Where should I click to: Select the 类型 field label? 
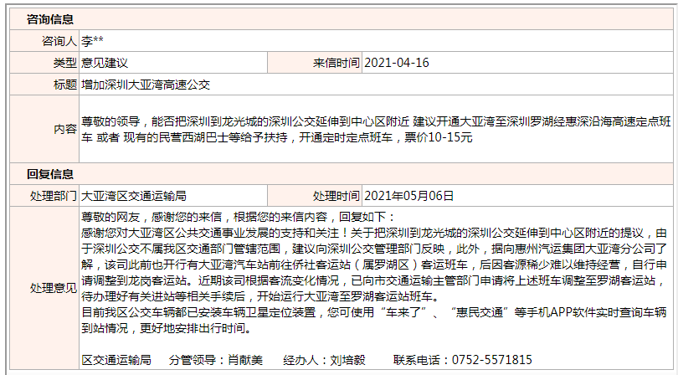[x=64, y=63]
